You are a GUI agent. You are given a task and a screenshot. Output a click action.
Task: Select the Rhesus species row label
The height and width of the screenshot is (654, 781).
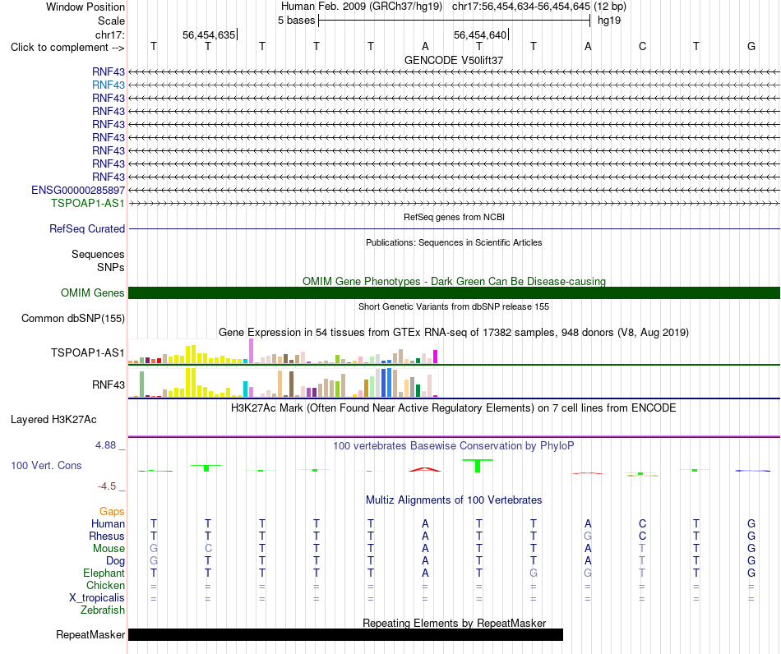coord(107,537)
